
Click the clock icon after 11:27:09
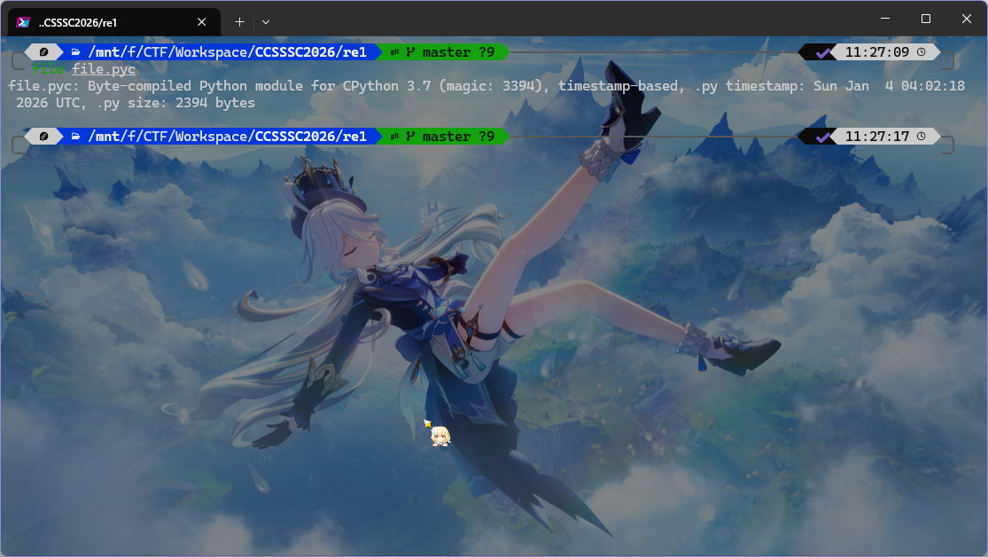(x=922, y=52)
